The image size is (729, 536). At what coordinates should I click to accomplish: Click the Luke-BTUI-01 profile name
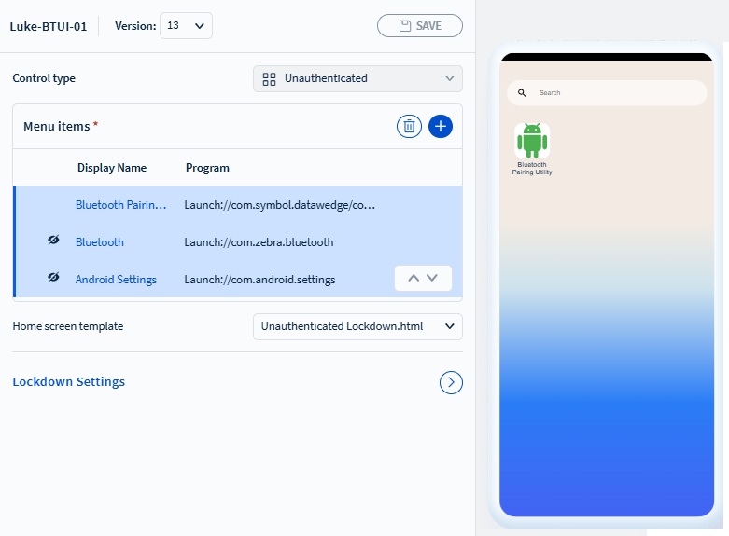(x=49, y=26)
